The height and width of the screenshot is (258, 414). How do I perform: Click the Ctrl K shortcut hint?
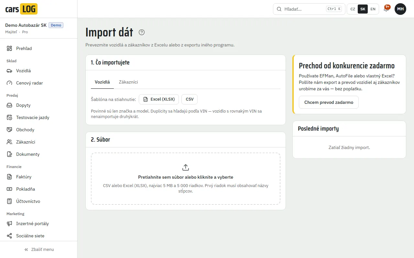(334, 9)
